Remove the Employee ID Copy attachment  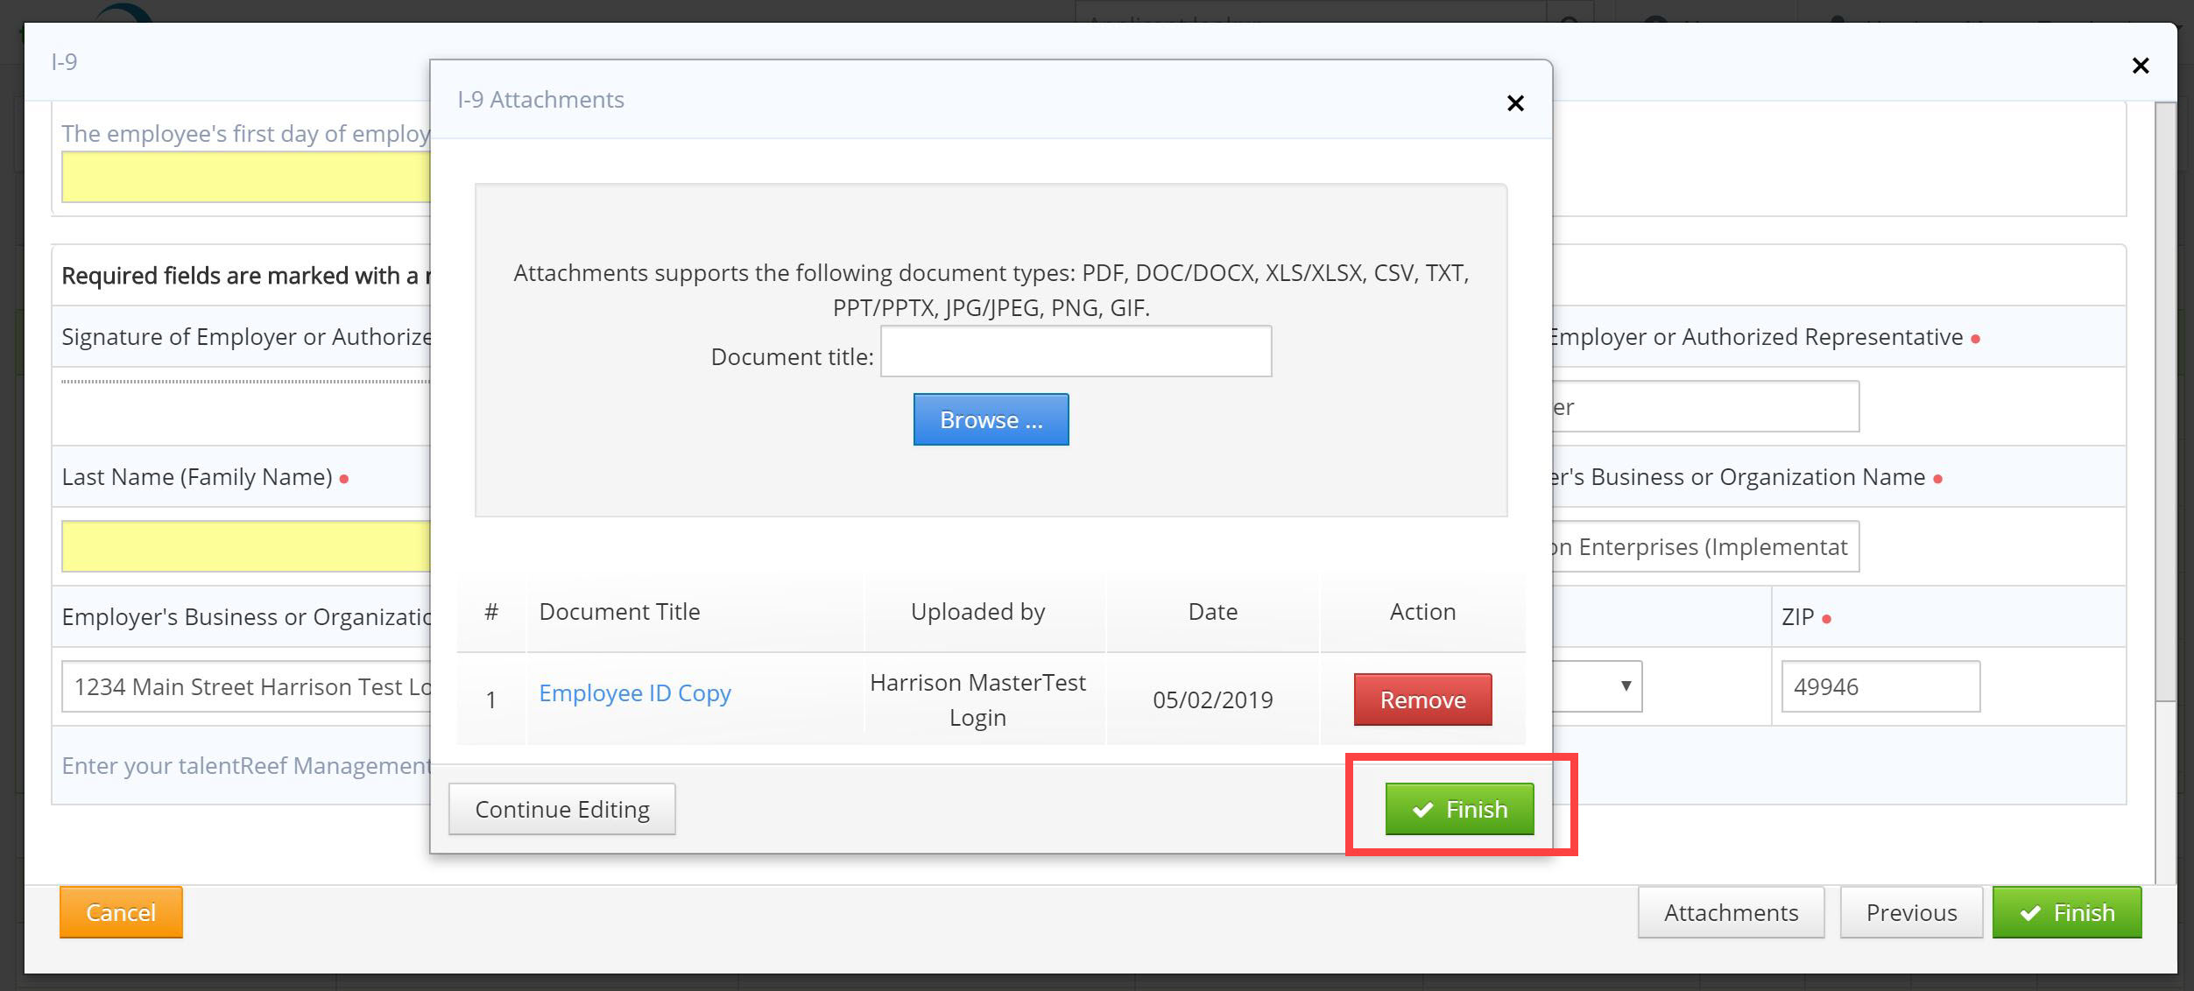(x=1422, y=699)
